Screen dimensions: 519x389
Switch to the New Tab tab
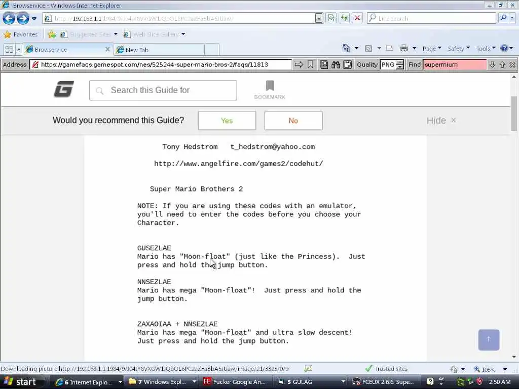(x=159, y=50)
